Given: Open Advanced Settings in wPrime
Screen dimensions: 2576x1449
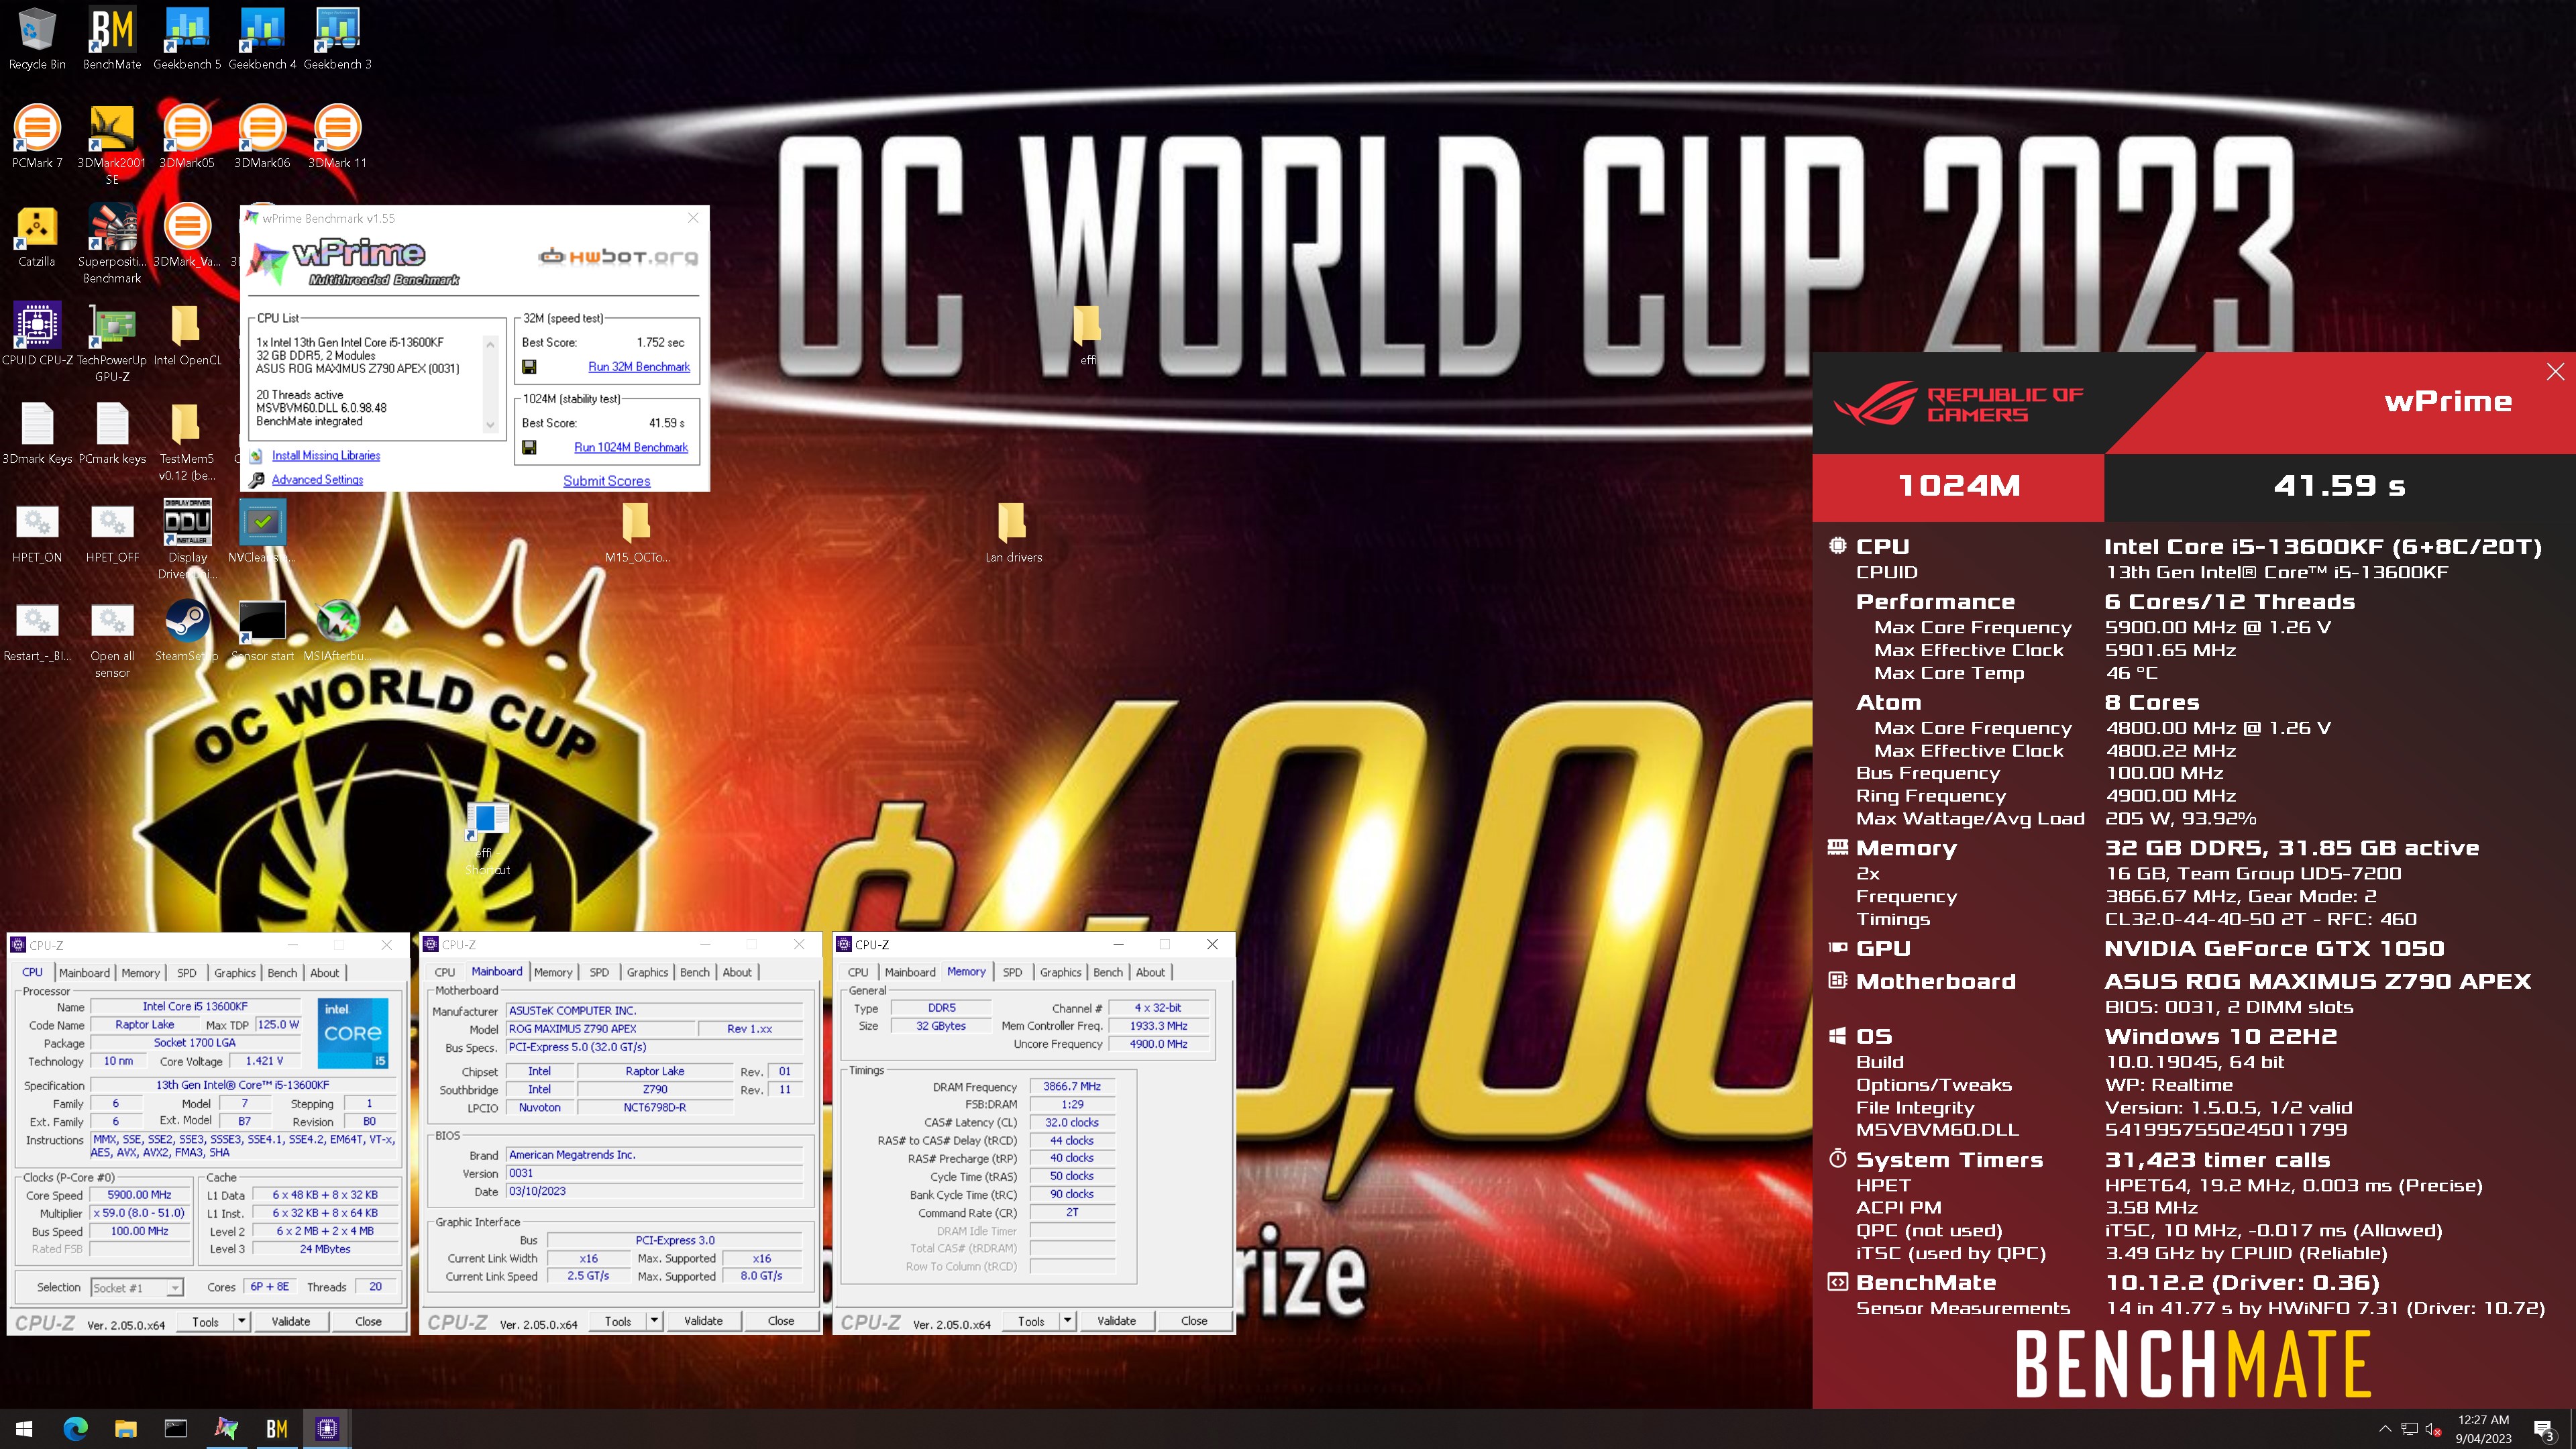Looking at the screenshot, I should point(317,480).
